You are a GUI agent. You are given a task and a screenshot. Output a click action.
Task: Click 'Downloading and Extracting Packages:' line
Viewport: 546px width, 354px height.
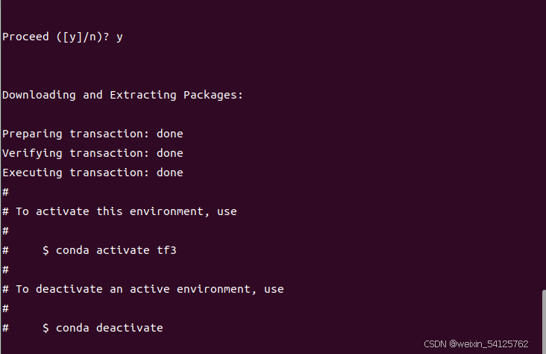[122, 95]
